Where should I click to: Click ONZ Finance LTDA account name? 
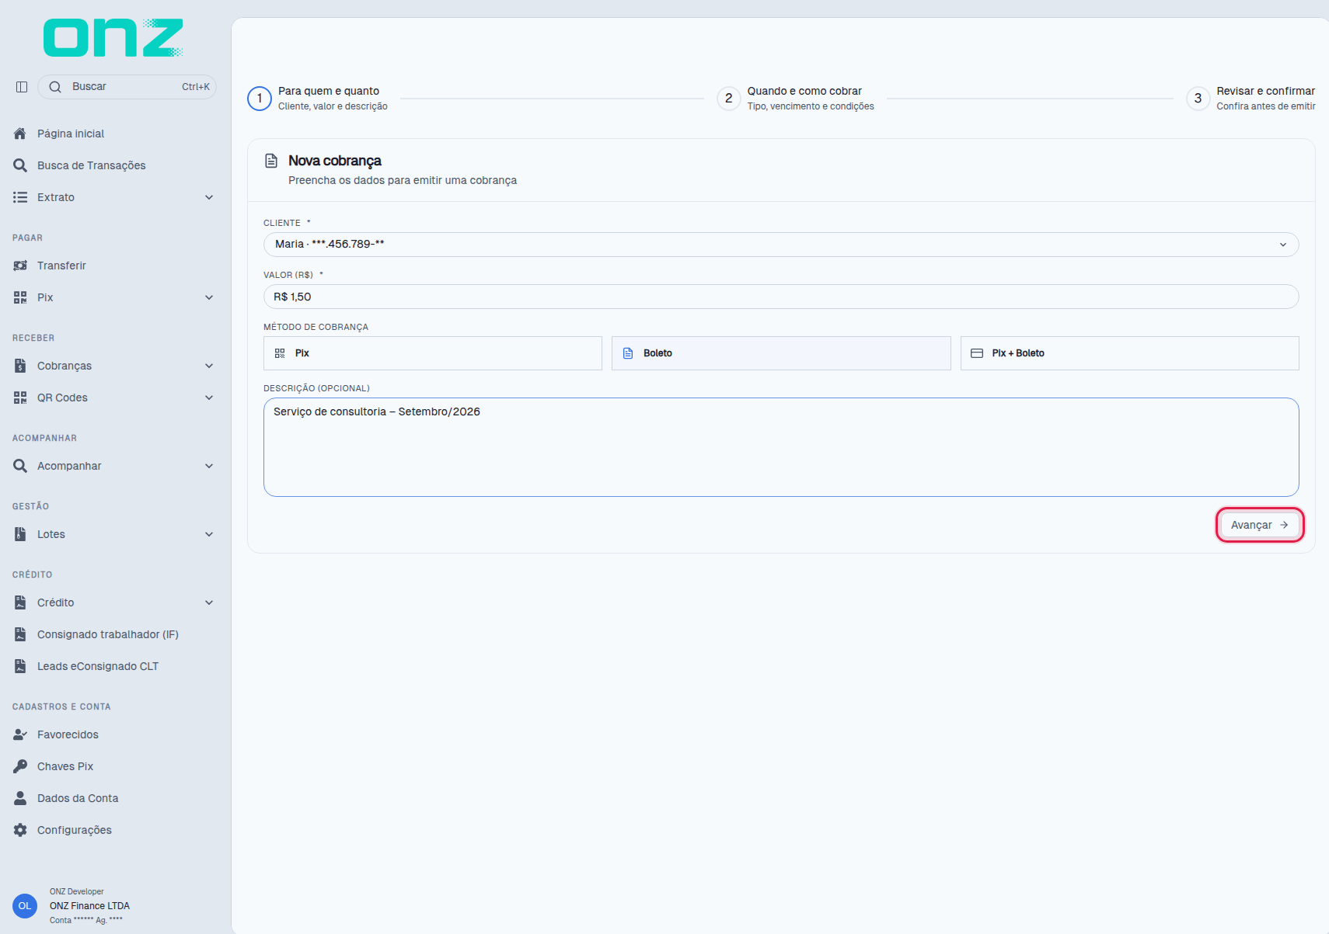pos(89,906)
